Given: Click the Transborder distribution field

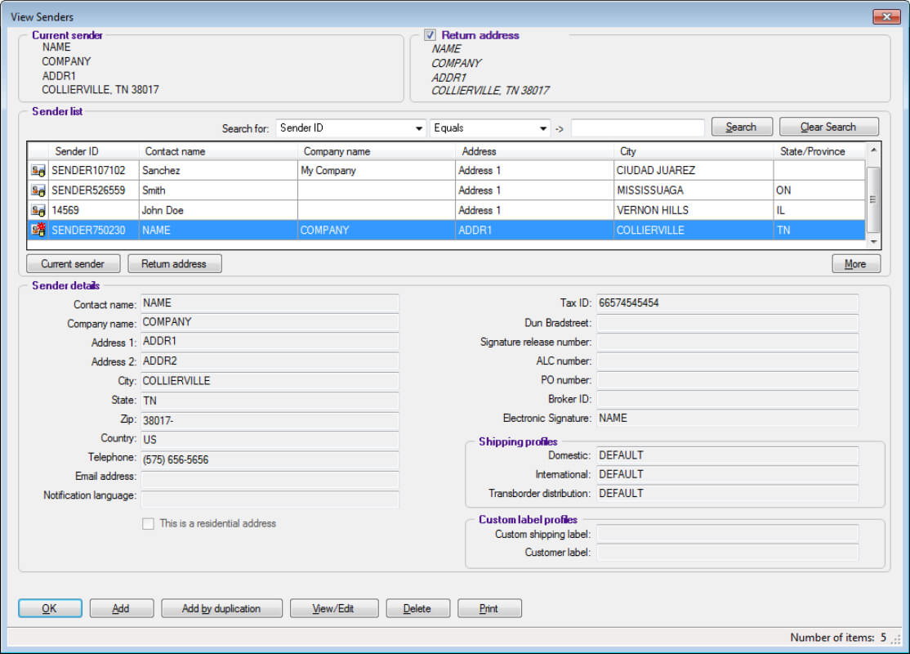Looking at the screenshot, I should point(727,493).
